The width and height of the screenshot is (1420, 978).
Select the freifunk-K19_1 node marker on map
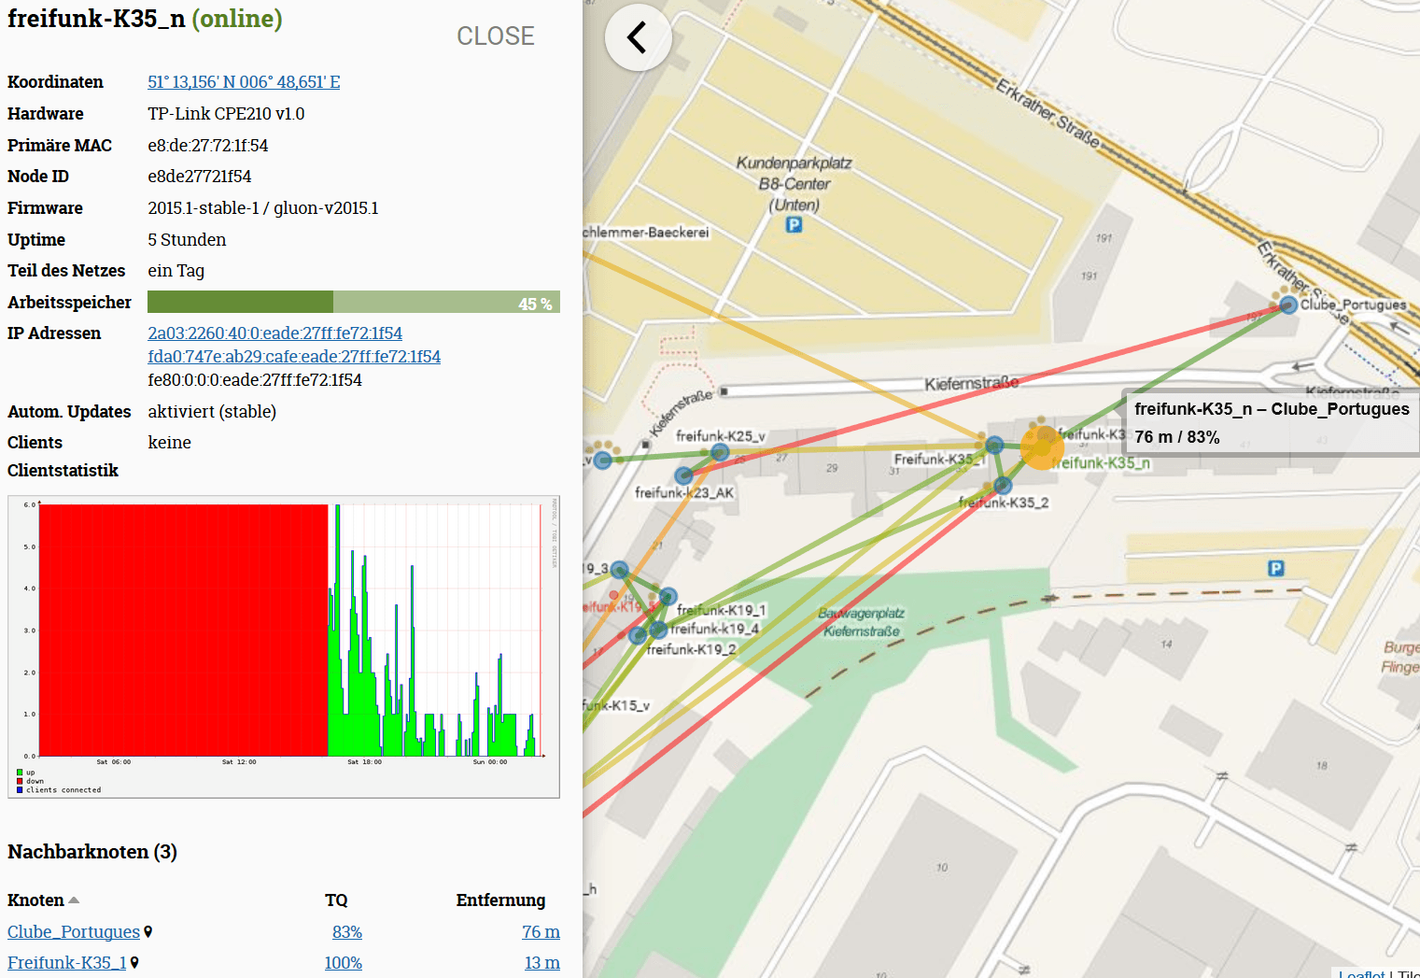click(x=668, y=596)
